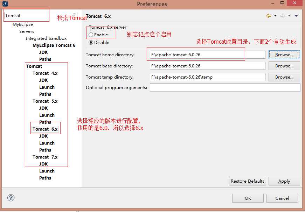This screenshot has width=305, height=212.
Task: Select Integrated Sandbox tree node
Action: point(46,38)
